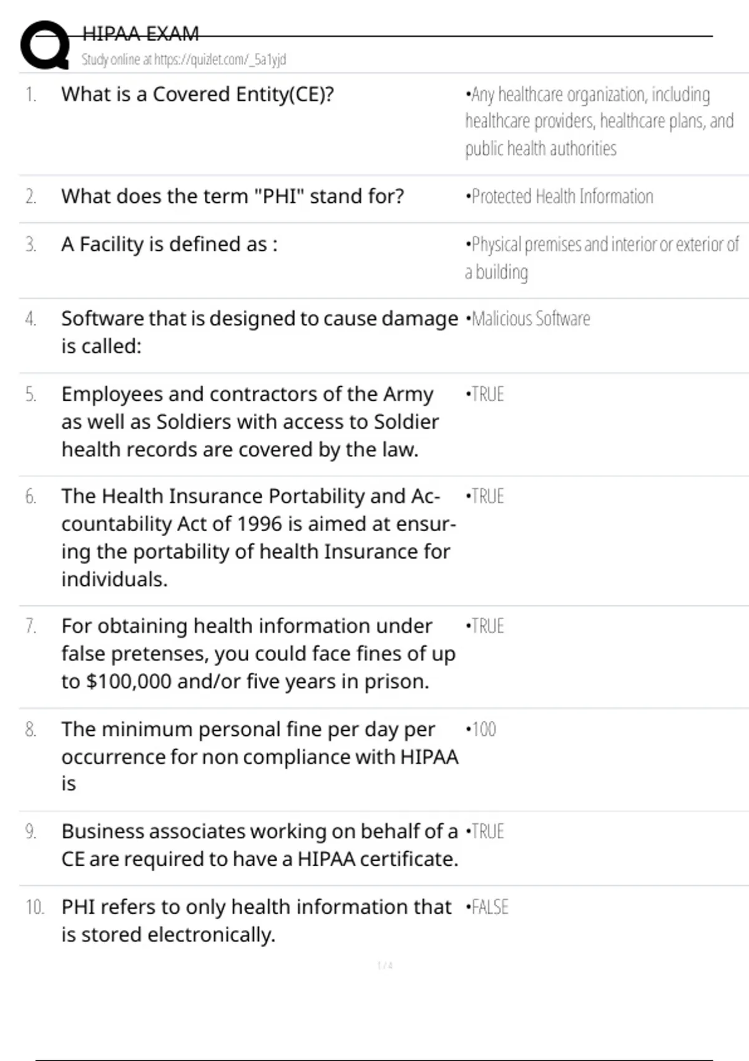Click the Covered Entity healthcare organization answer
The height and width of the screenshot is (1061, 749).
599,121
